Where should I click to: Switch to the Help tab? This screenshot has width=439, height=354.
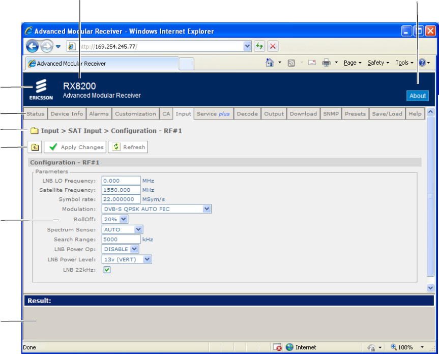415,113
